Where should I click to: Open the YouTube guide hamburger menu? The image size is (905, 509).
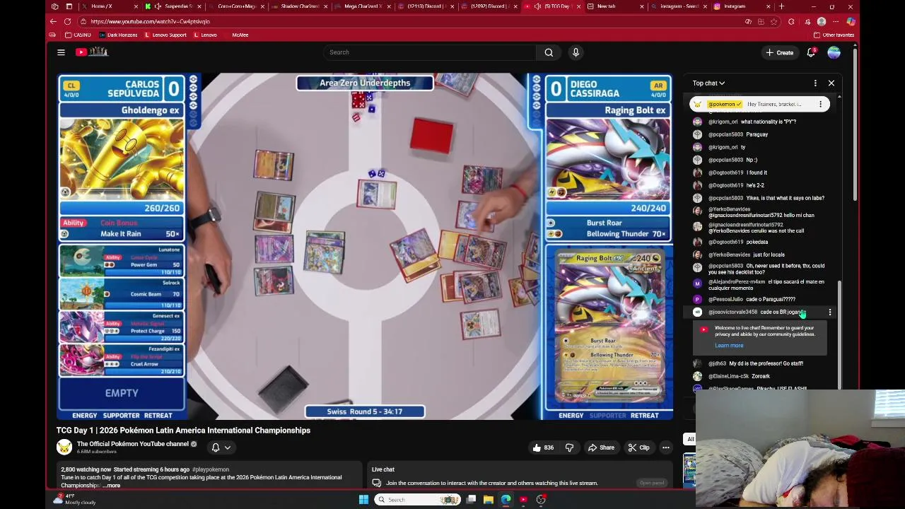(x=61, y=52)
